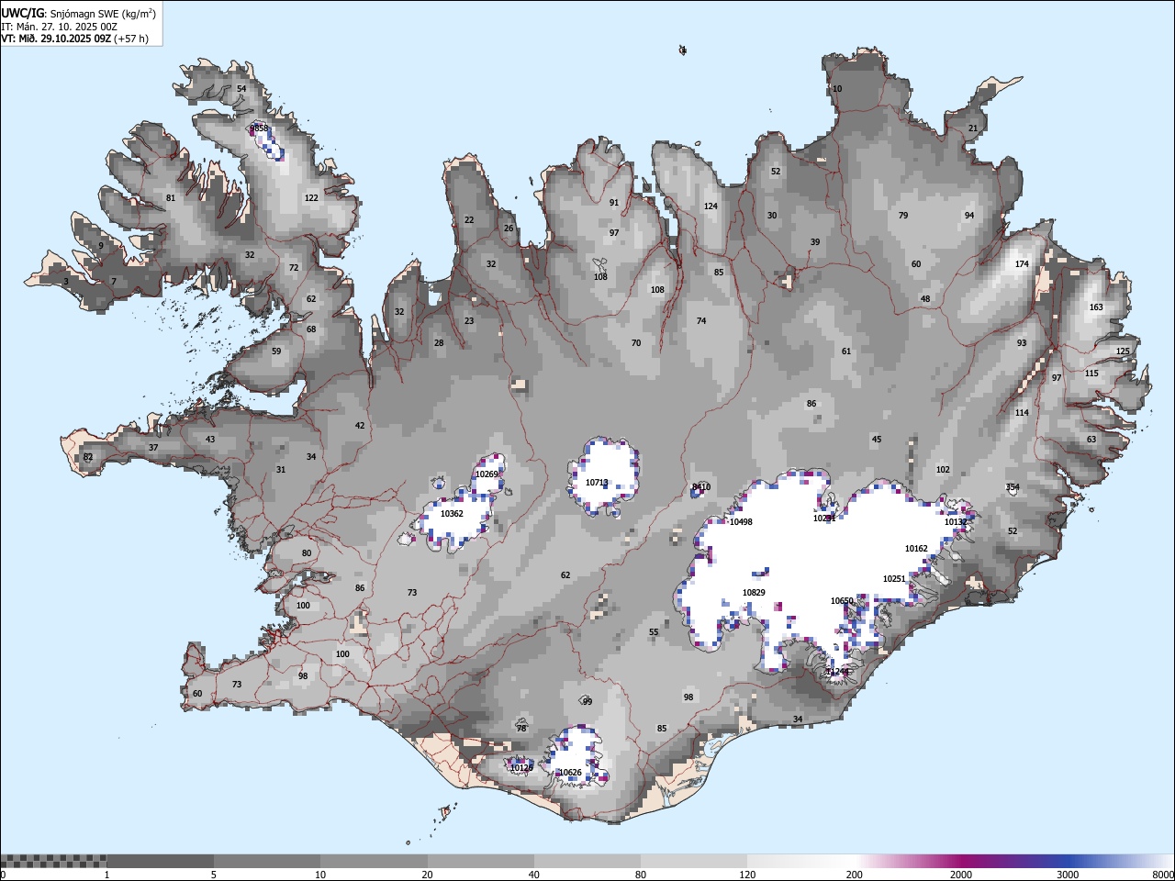Click the glacier value 10498
Image resolution: width=1175 pixels, height=881 pixels.
(741, 522)
